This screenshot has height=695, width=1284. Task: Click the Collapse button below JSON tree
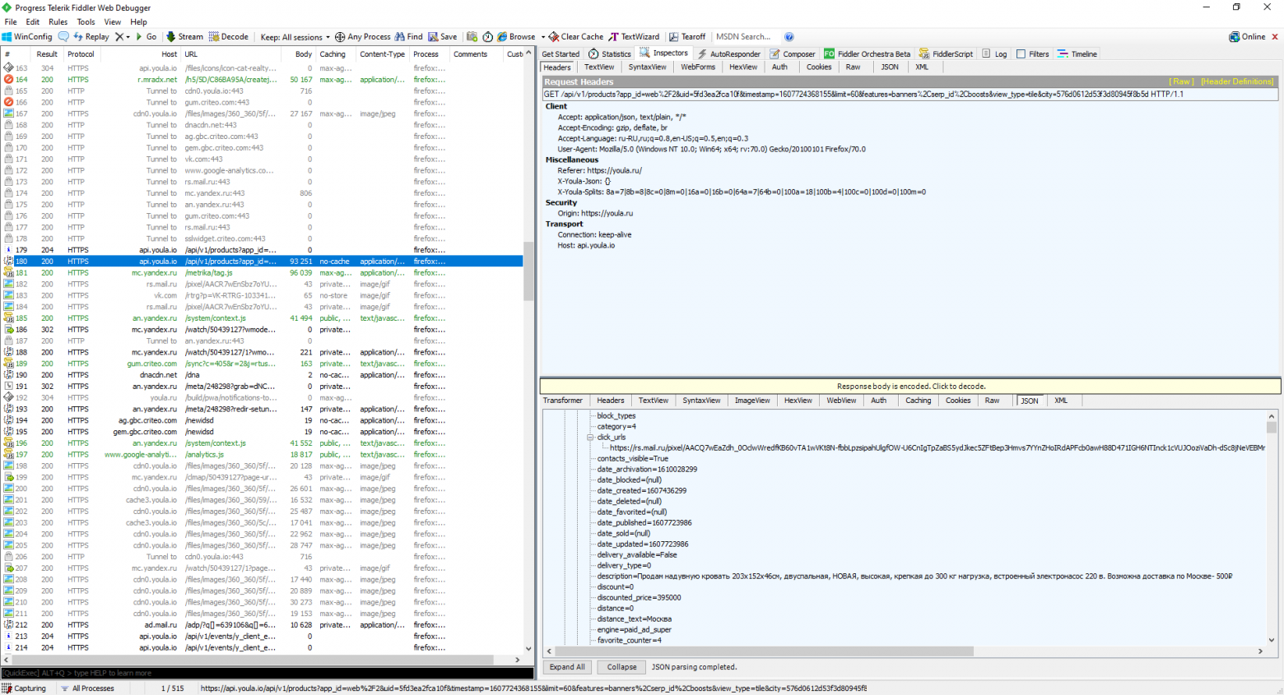click(622, 667)
